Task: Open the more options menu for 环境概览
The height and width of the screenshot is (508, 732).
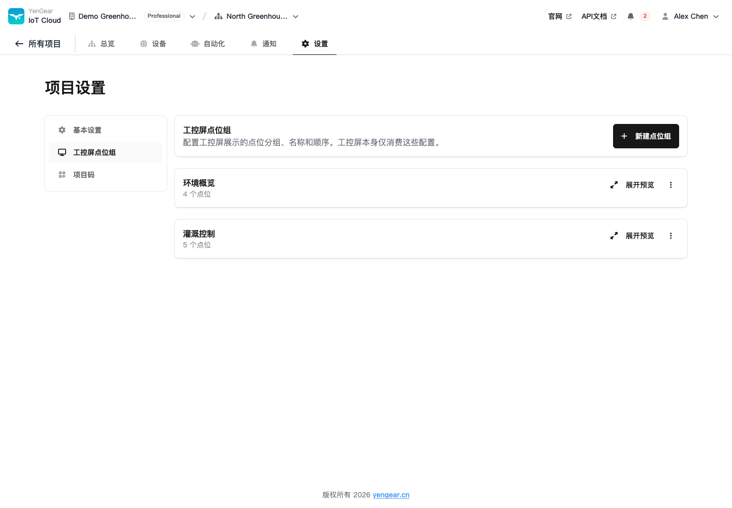Action: (671, 185)
